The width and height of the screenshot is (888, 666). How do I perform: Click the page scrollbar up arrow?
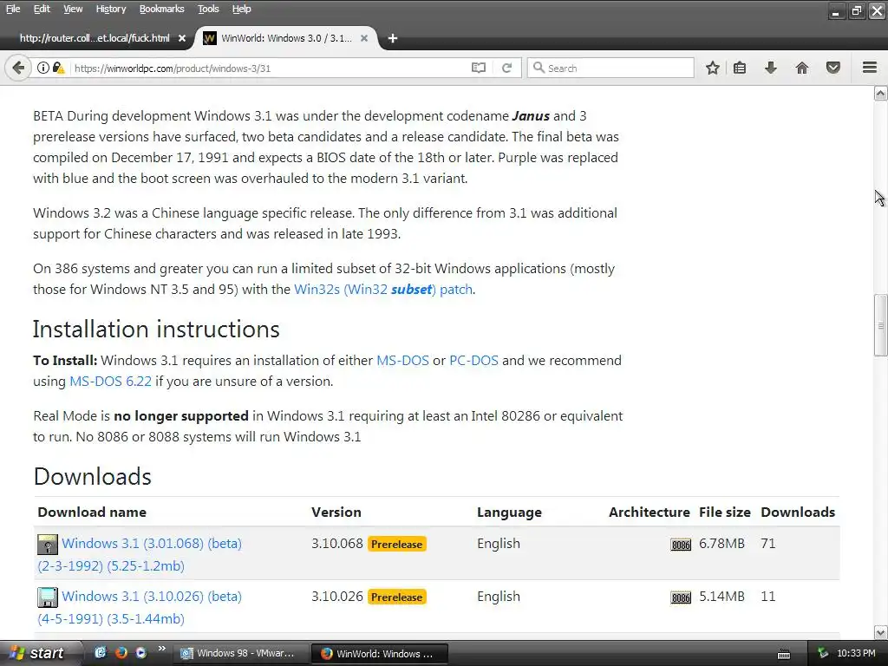tap(881, 94)
